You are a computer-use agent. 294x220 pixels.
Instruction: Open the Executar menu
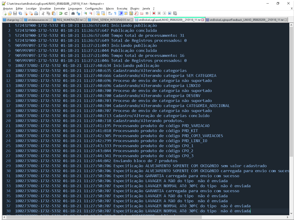coord(122,8)
